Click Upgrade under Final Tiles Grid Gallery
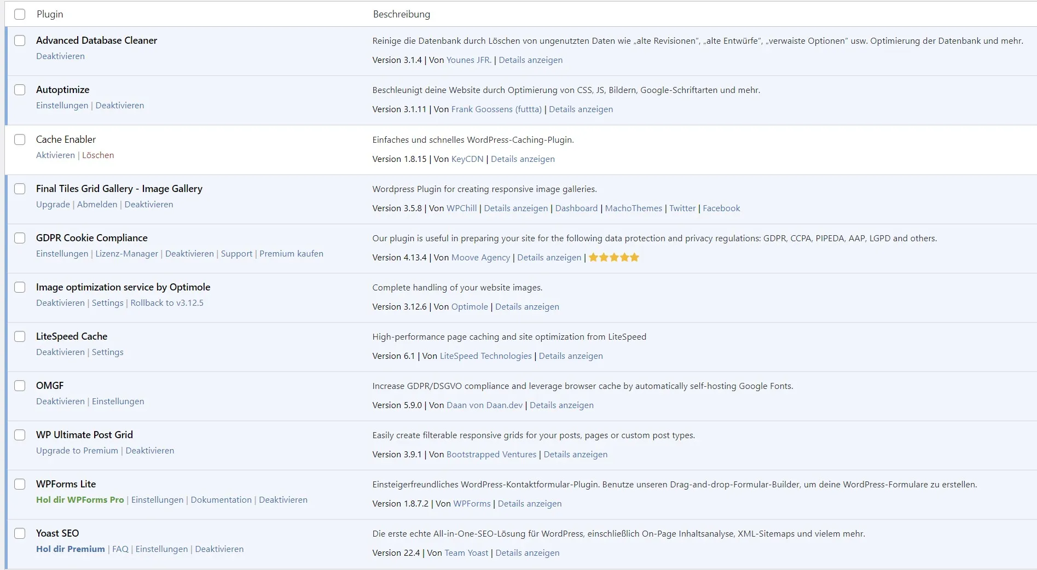 [x=53, y=205]
